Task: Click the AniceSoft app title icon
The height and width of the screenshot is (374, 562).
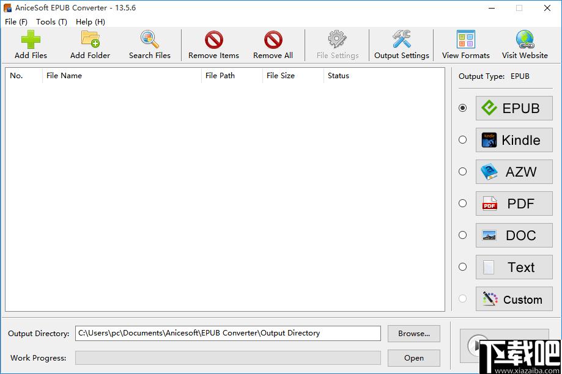Action: (x=7, y=7)
